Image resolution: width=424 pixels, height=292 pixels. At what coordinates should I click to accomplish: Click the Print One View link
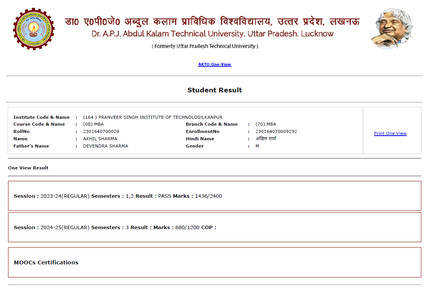pyautogui.click(x=390, y=133)
